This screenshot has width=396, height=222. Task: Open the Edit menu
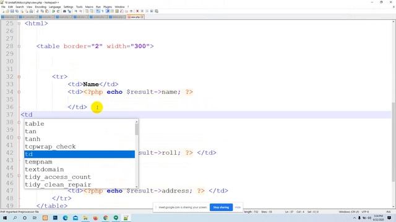click(11, 7)
